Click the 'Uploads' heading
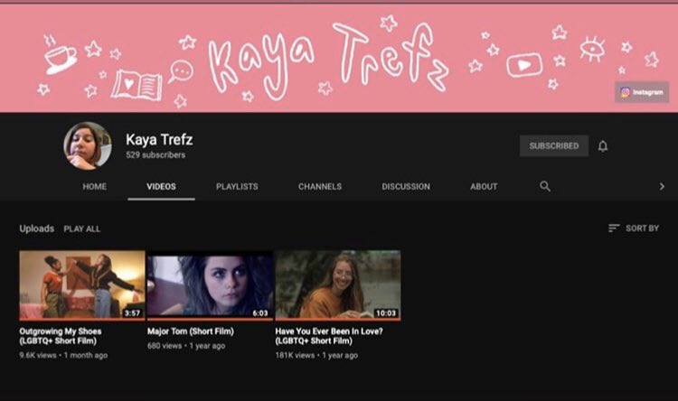 click(x=37, y=228)
